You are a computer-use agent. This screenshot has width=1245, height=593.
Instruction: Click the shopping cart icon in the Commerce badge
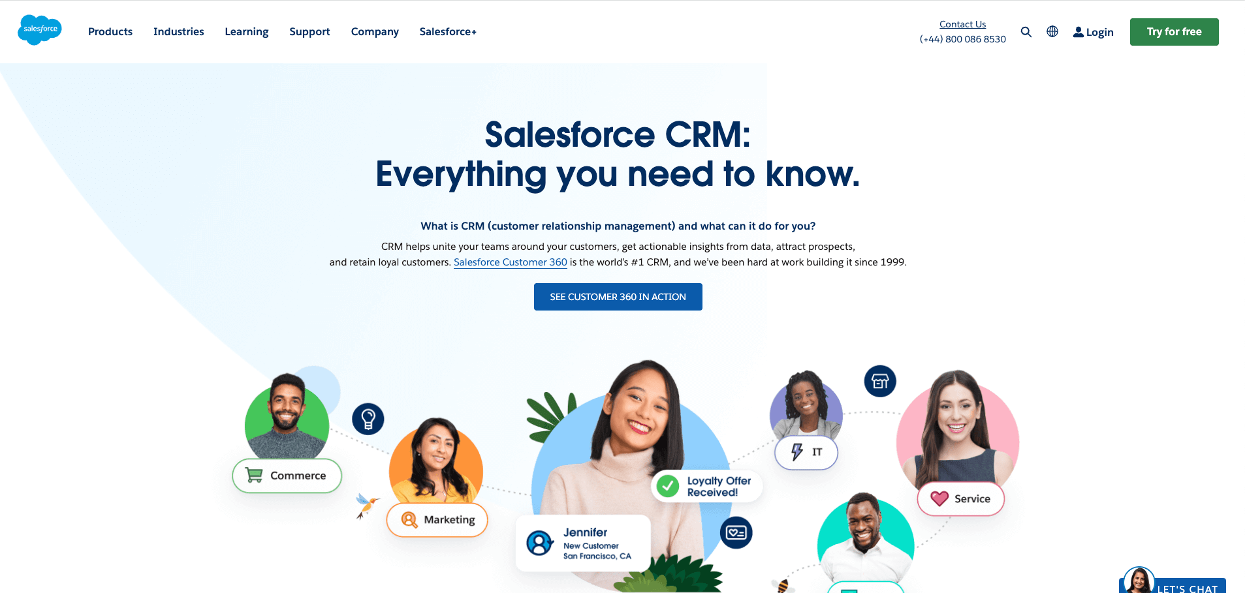(254, 475)
